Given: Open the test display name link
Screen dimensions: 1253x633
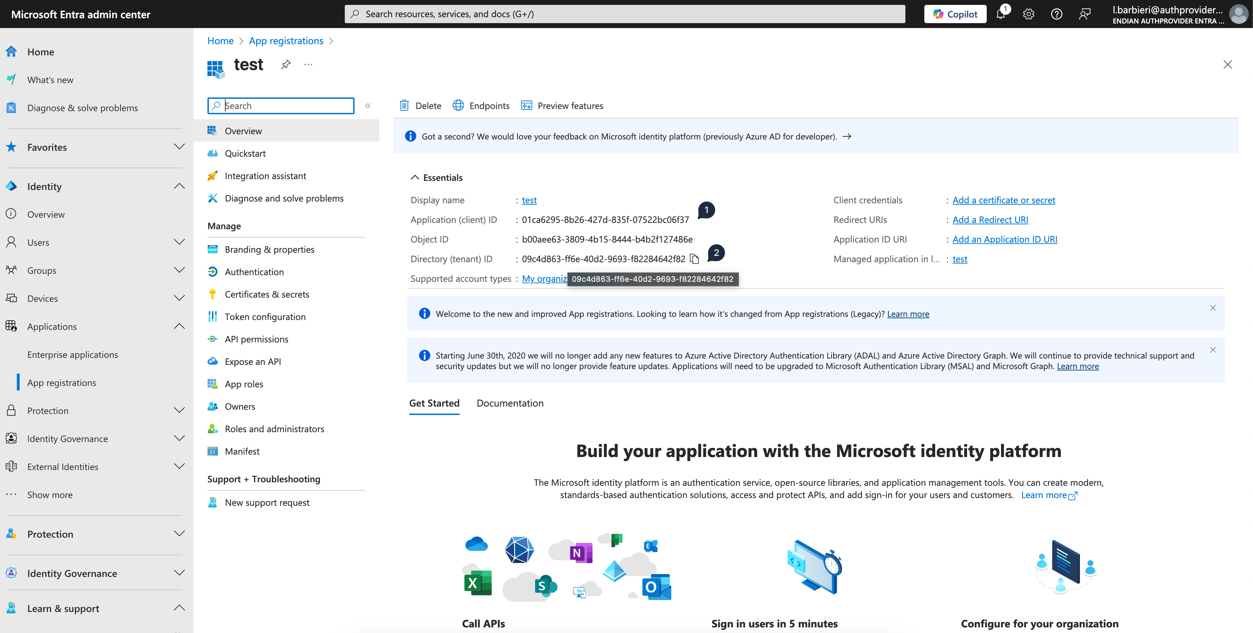Looking at the screenshot, I should (529, 200).
